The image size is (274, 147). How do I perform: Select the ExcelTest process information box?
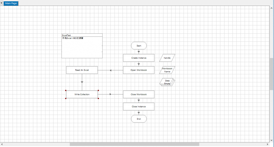(82, 46)
